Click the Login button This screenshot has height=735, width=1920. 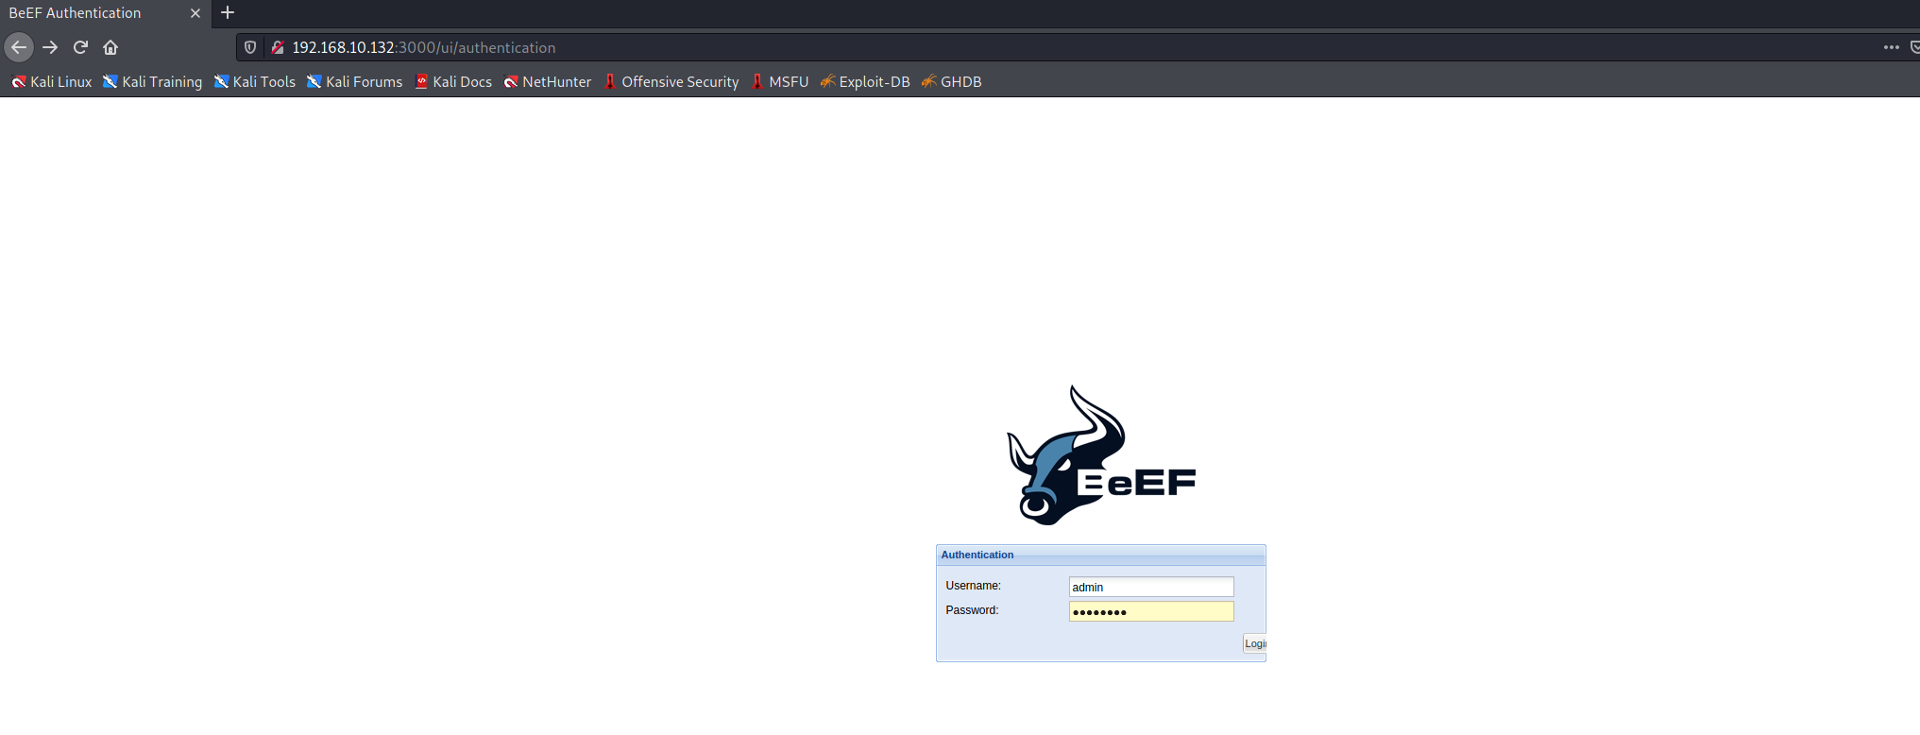tap(1255, 643)
